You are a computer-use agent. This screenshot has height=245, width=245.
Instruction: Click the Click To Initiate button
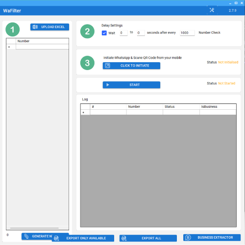(131, 66)
